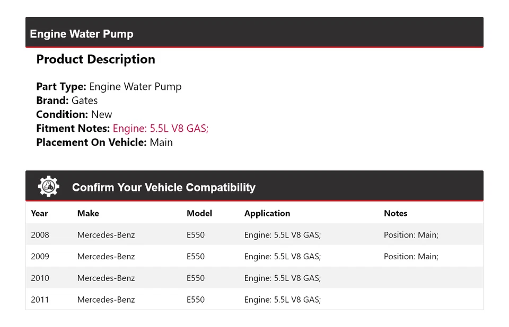Click the gear compatibility icon

click(x=48, y=187)
